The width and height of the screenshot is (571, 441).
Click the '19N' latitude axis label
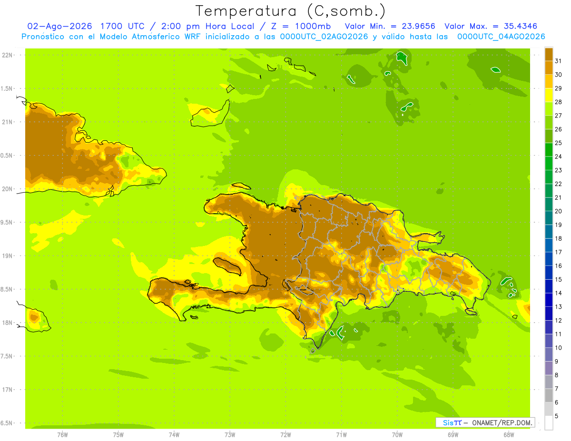pos(7,256)
